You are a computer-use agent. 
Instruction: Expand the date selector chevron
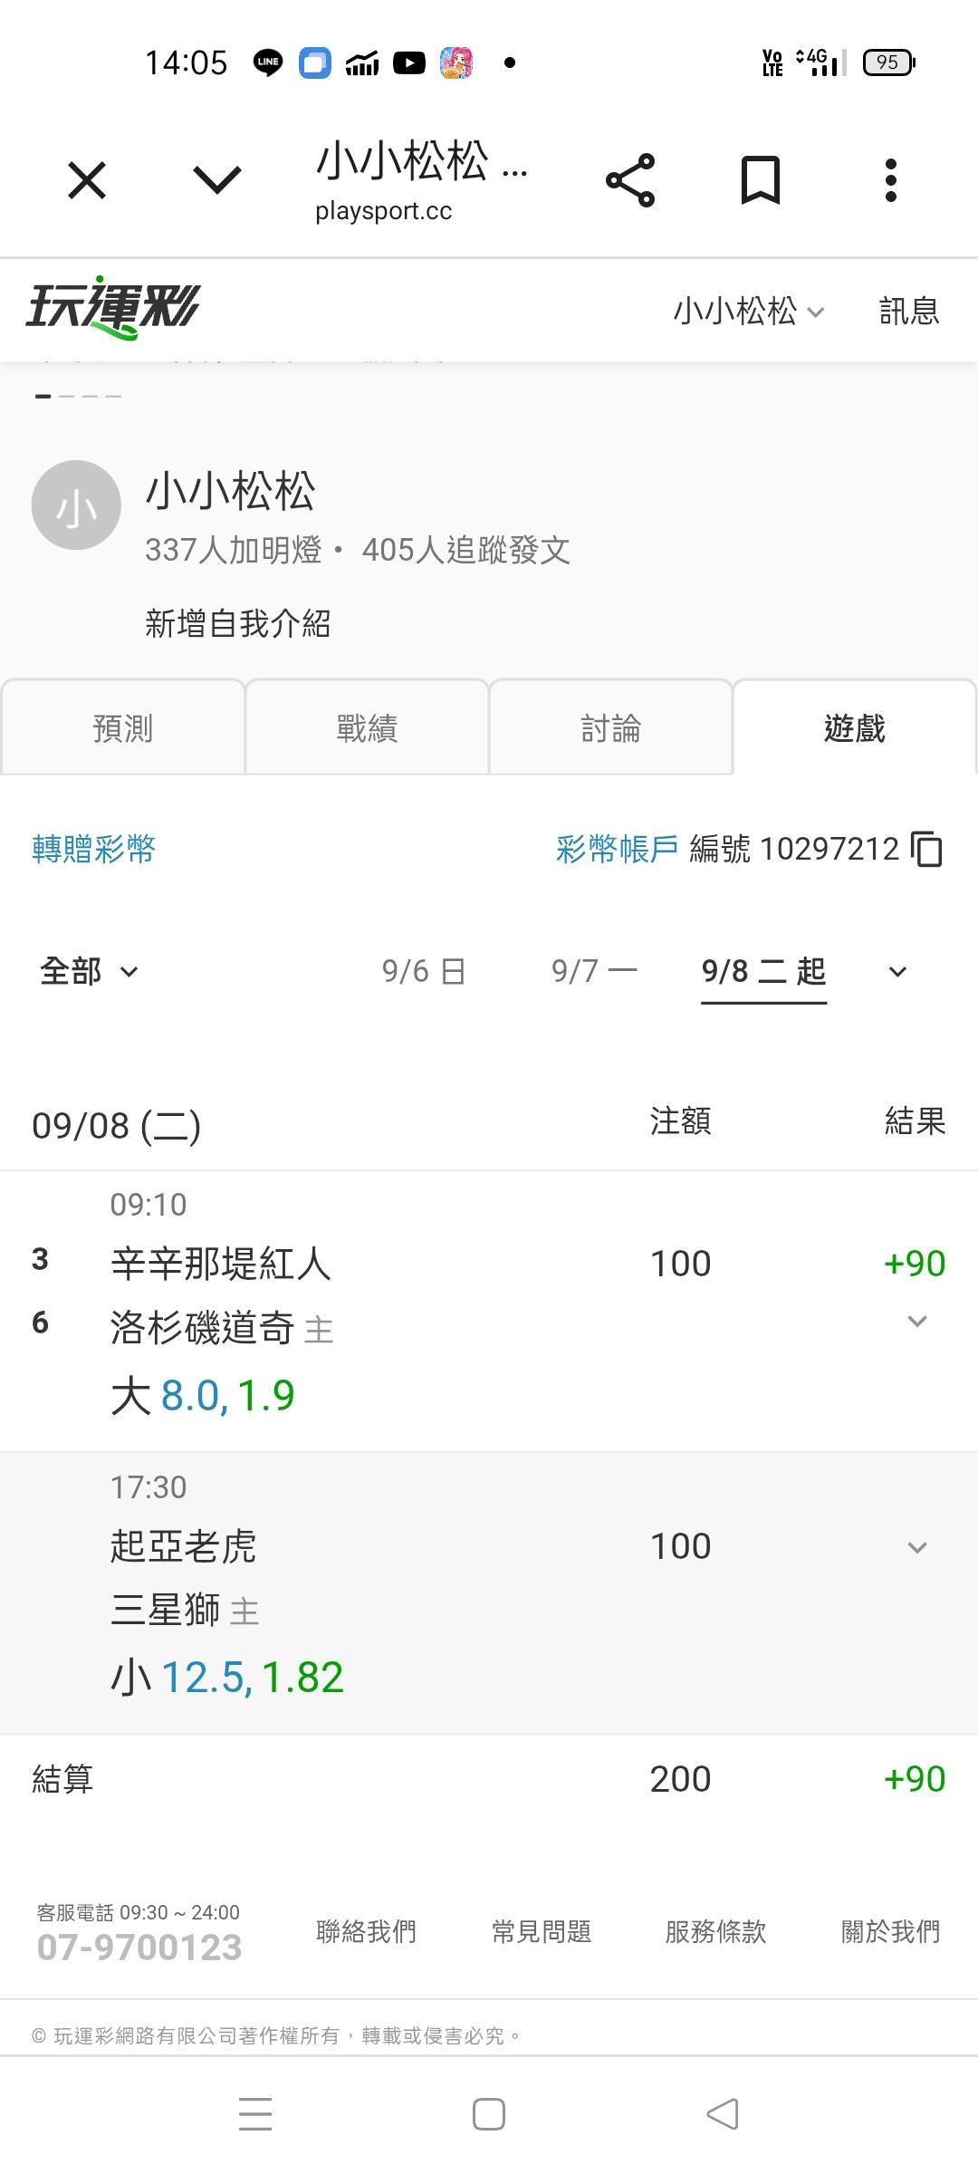(897, 972)
